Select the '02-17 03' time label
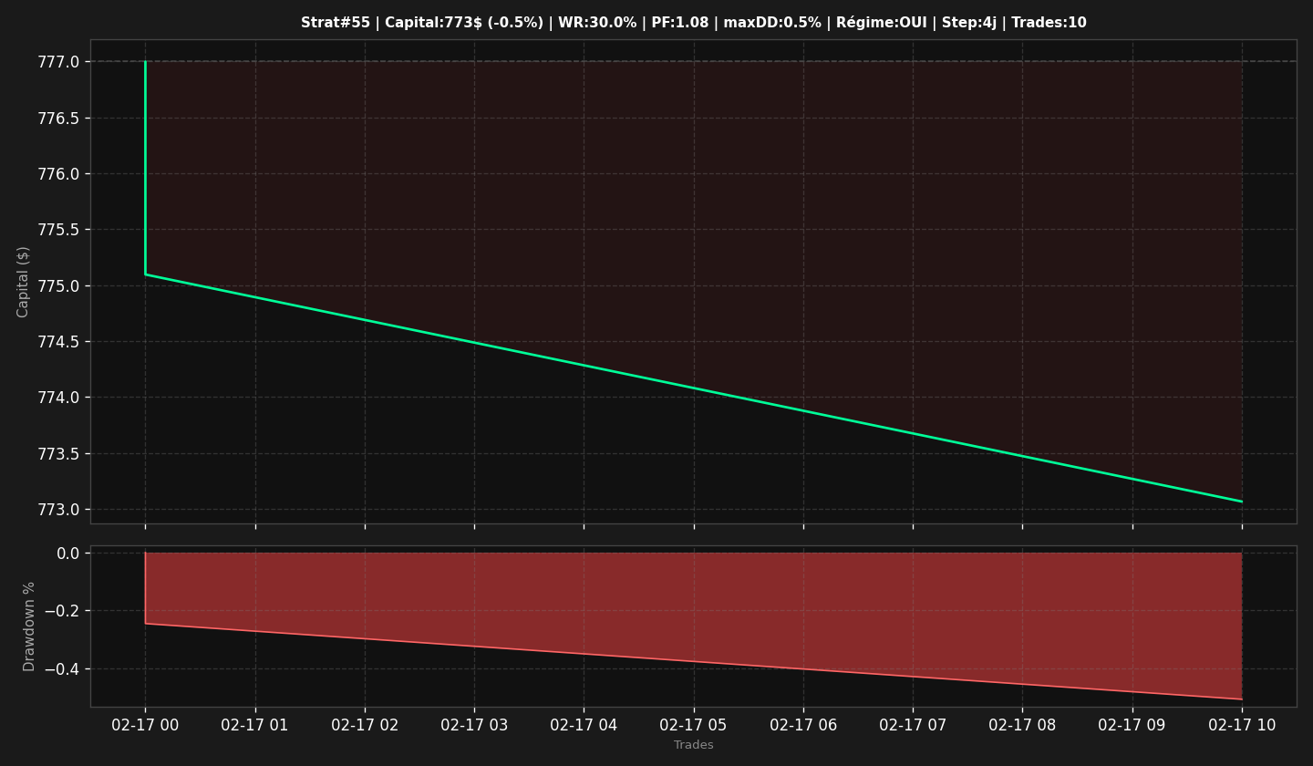 point(474,726)
